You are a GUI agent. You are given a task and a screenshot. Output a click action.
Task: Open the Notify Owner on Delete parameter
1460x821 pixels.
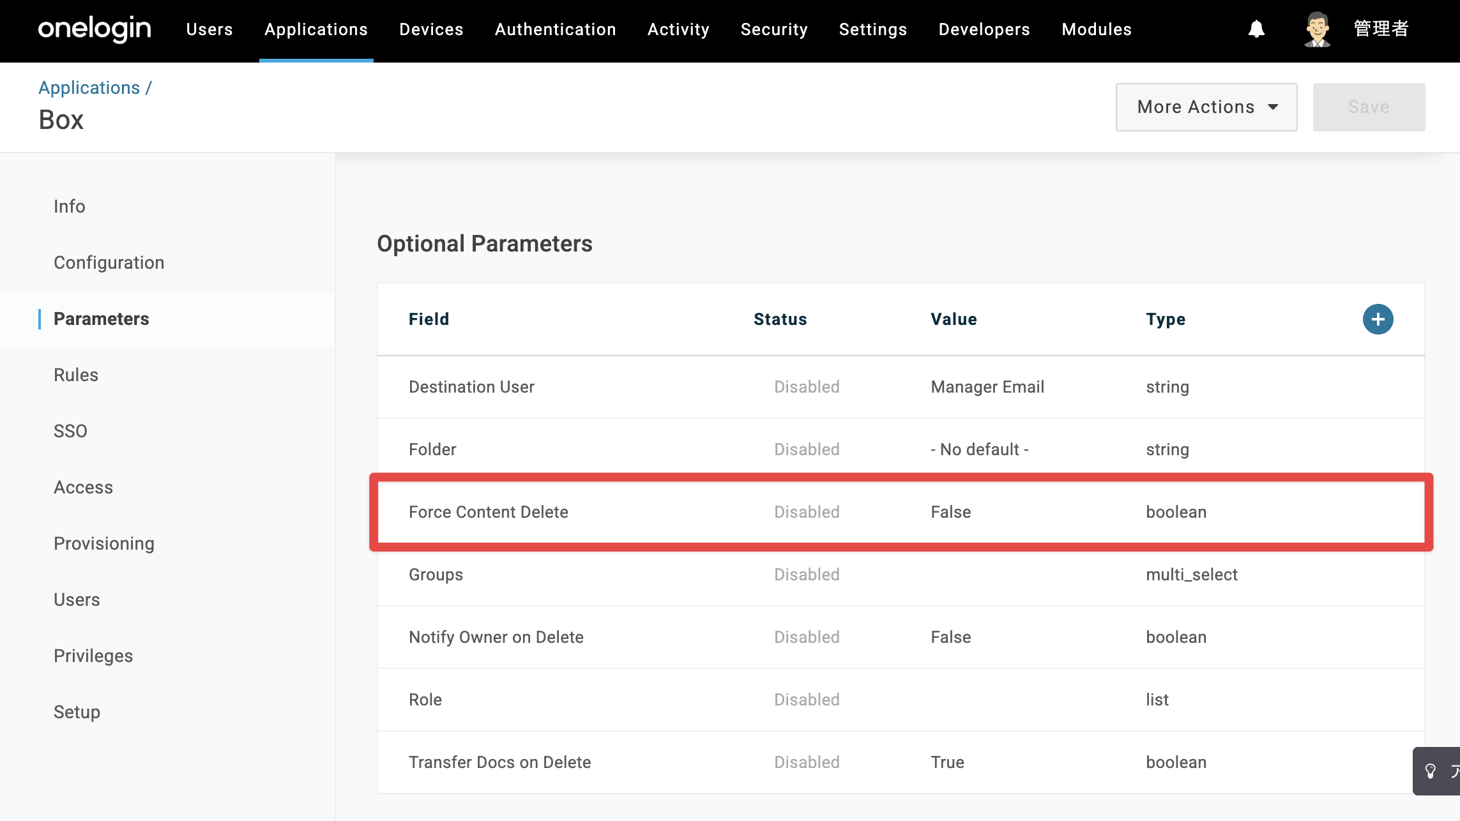tap(901, 637)
